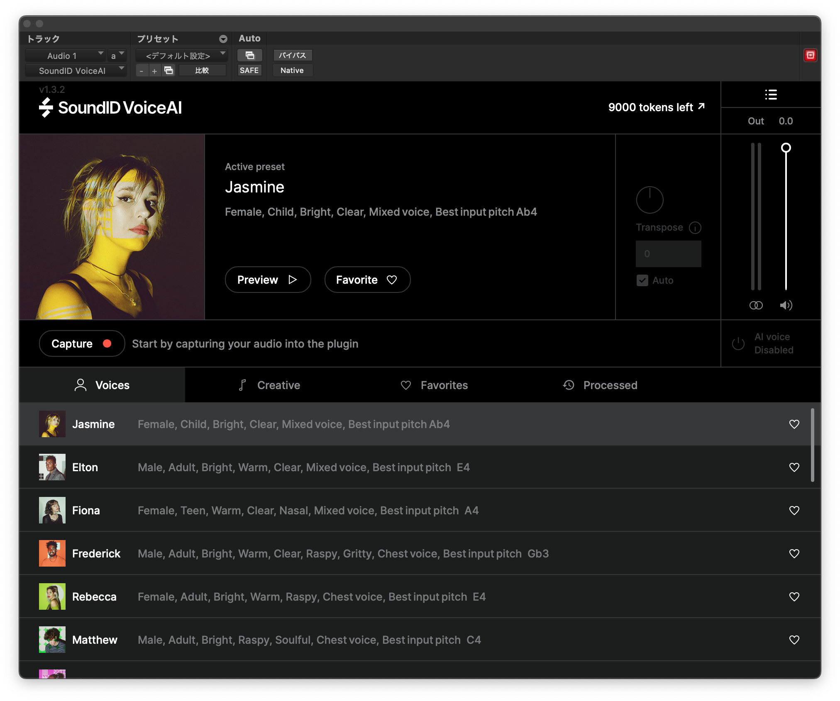840x701 pixels.
Task: Click the Out 0.0 level value
Action: tap(786, 121)
